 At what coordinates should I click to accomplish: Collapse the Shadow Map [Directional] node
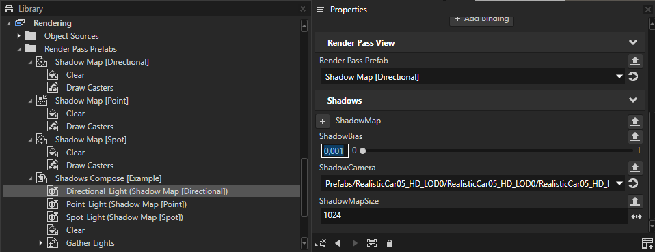tap(30, 62)
